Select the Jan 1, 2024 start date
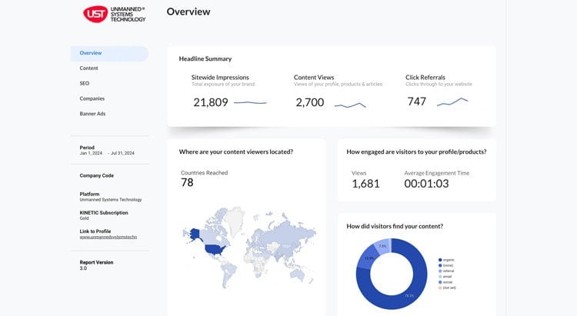This screenshot has height=316, width=577. (x=91, y=153)
